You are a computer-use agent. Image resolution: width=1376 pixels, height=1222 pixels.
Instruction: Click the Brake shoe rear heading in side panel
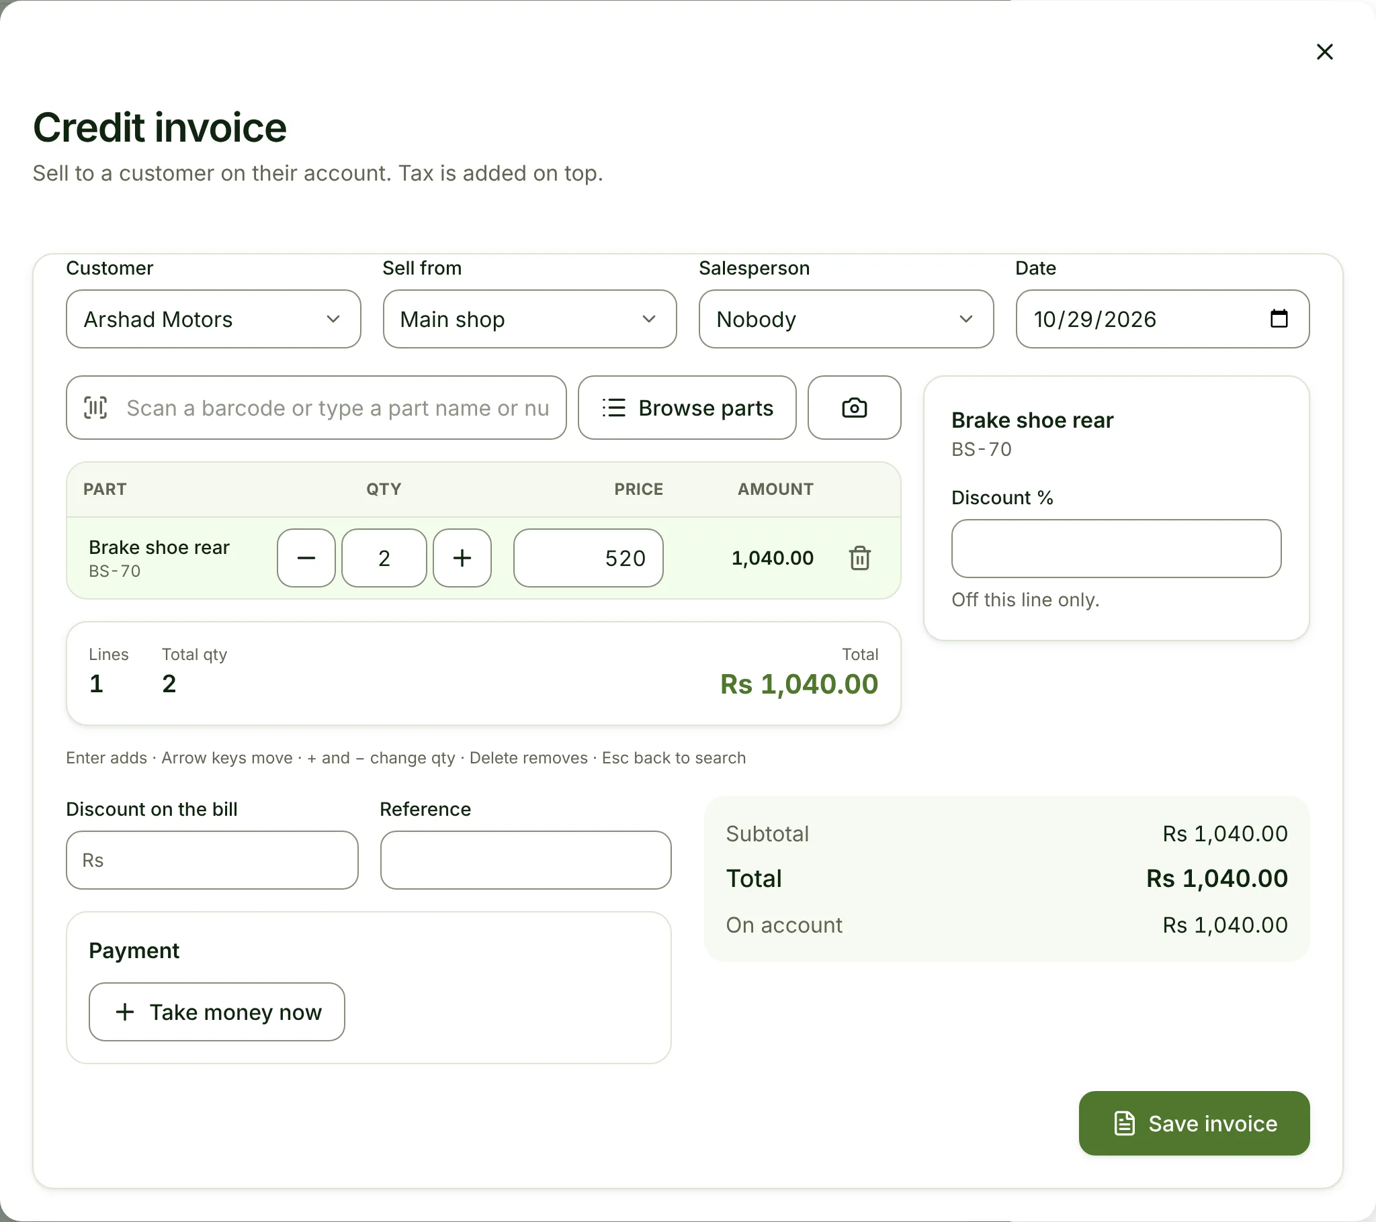tap(1032, 420)
